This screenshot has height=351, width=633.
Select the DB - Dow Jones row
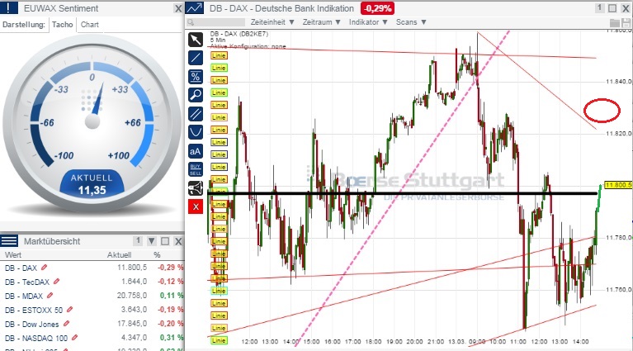coord(92,324)
